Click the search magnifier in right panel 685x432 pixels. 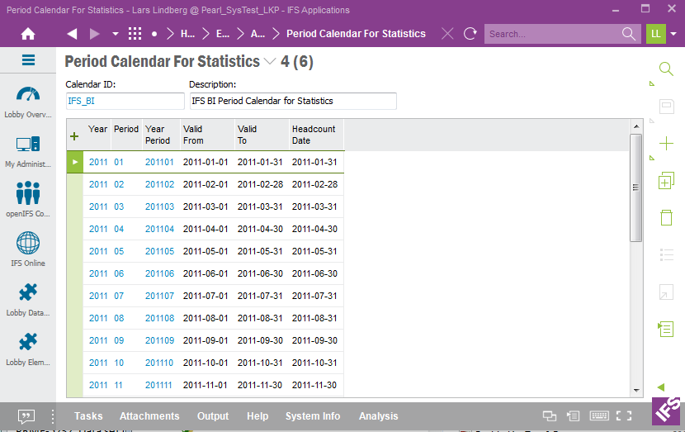[x=666, y=69]
